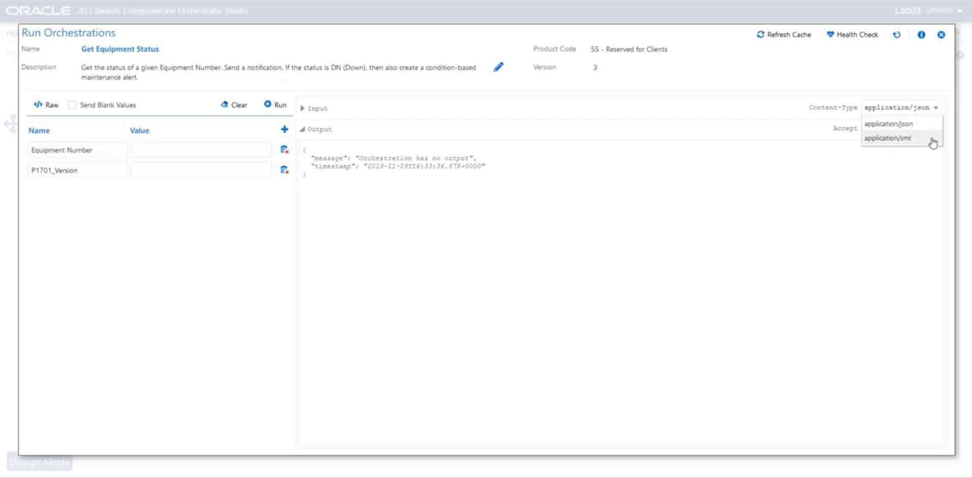Click Refresh Cache

[784, 34]
